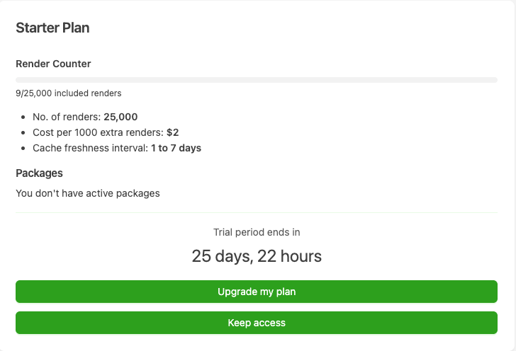The image size is (516, 351).
Task: Click the "Trial period ends in" text
Action: [x=257, y=232]
